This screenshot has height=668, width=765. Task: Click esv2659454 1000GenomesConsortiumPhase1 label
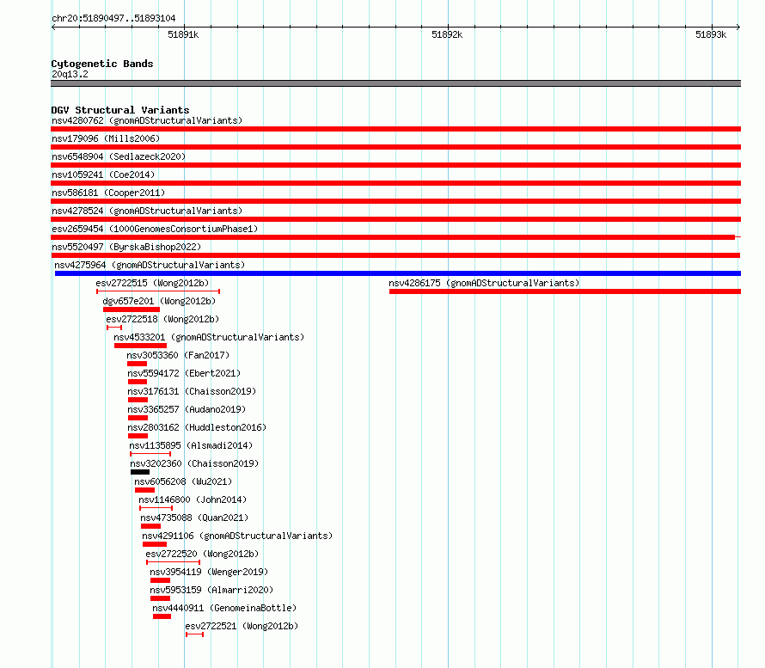click(x=155, y=229)
